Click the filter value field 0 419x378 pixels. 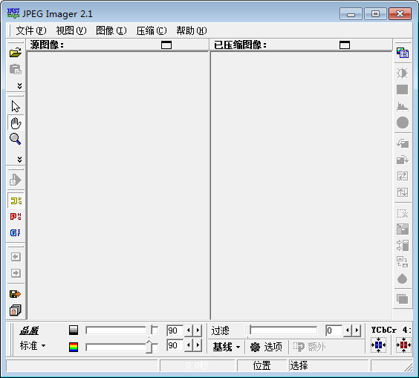point(334,330)
